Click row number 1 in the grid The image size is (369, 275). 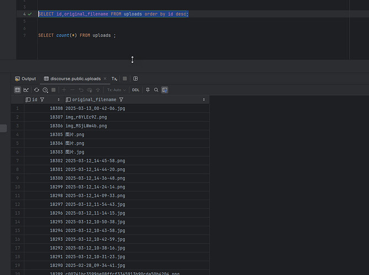(18, 108)
